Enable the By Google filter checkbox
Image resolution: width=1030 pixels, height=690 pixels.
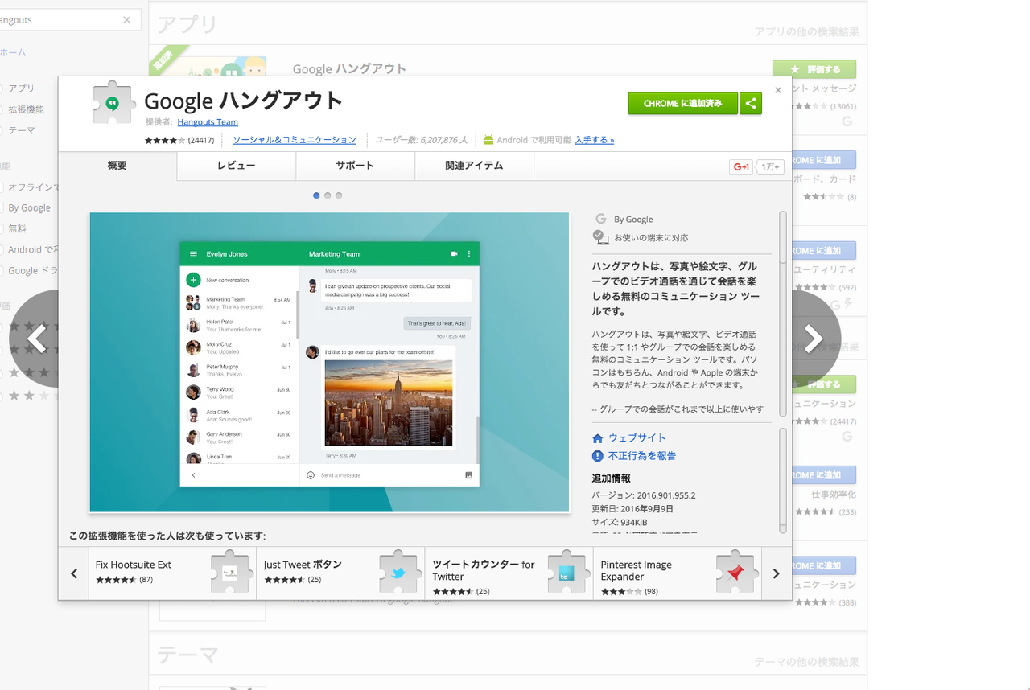1,207
